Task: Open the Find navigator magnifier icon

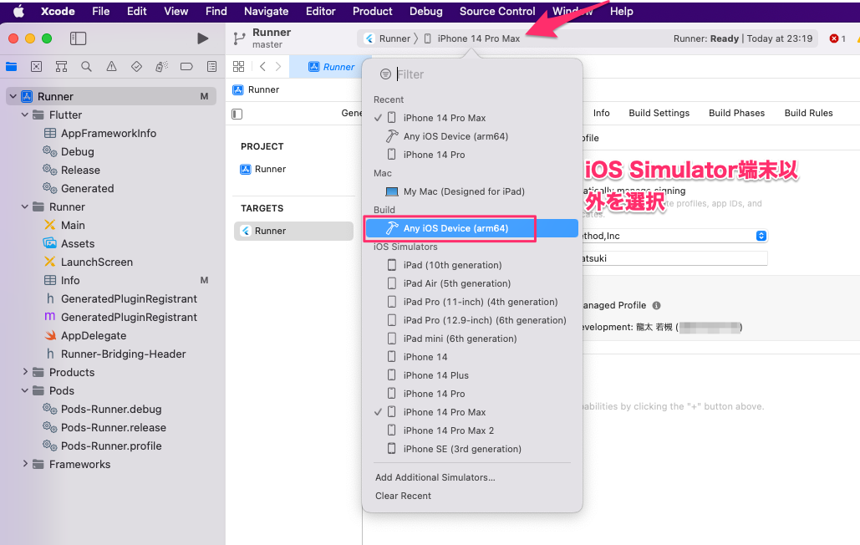Action: 86,67
